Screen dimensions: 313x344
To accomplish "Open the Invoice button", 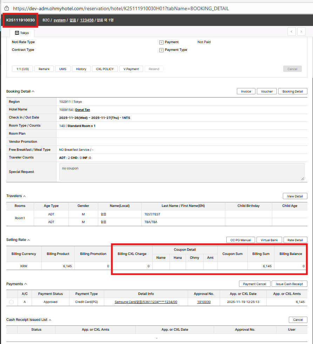I will click(x=246, y=92).
